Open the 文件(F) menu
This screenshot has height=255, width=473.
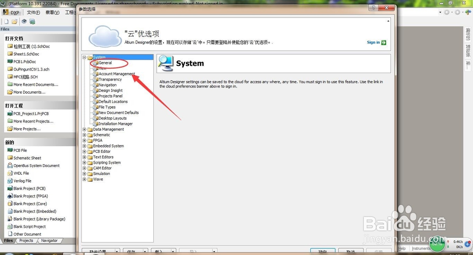pos(33,12)
